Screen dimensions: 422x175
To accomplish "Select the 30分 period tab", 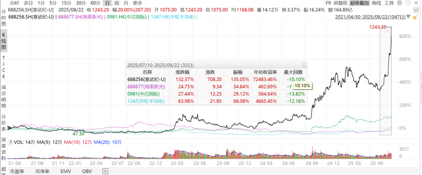I will 81,3.
